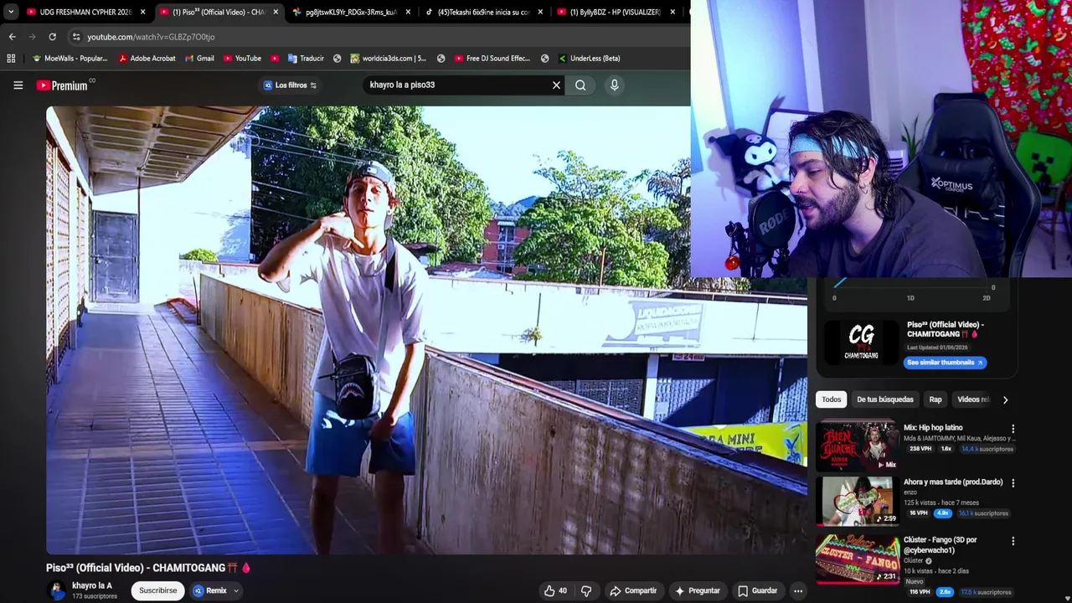Open Ahora y mas tarde thumbnail

[x=858, y=501]
